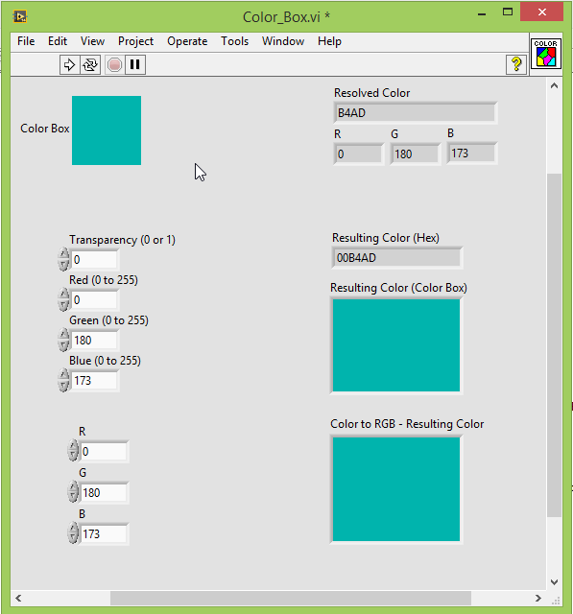573x614 pixels.
Task: Click the Resulting Color (Color Box) indicator
Action: 396,345
